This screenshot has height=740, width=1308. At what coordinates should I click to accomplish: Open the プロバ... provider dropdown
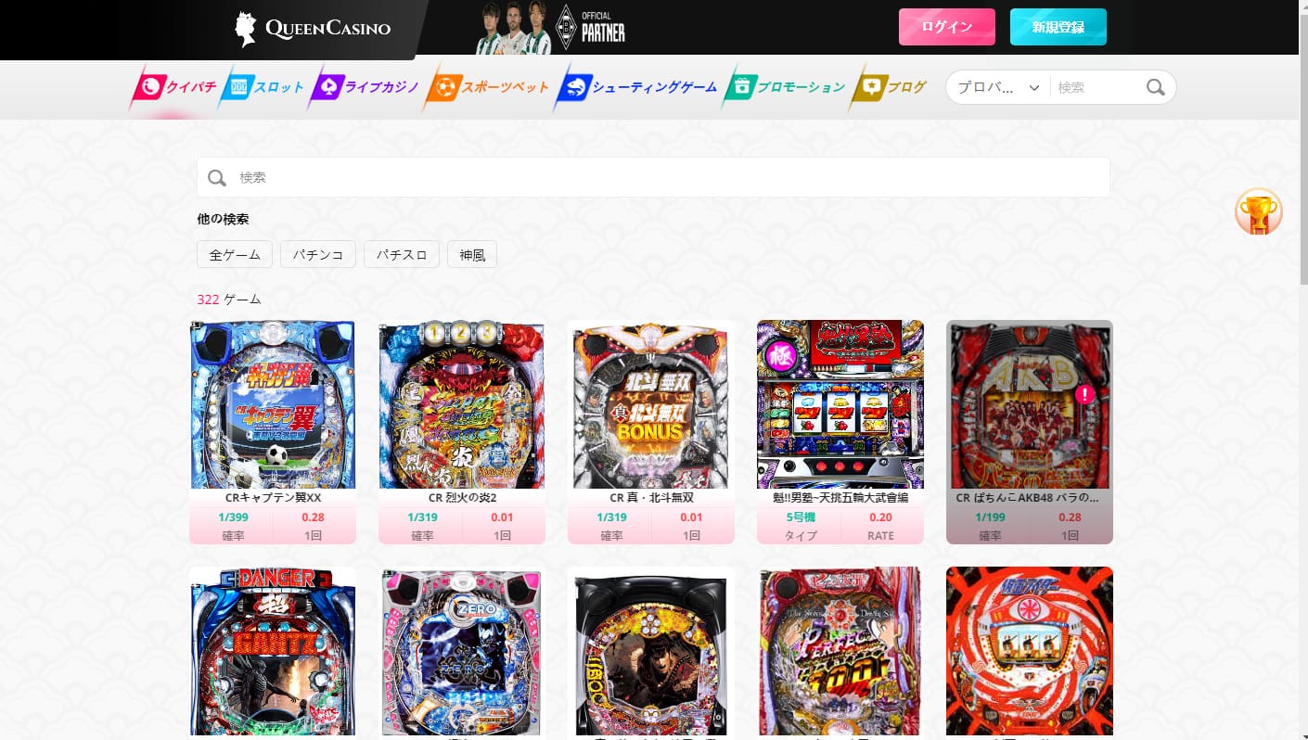[x=998, y=87]
